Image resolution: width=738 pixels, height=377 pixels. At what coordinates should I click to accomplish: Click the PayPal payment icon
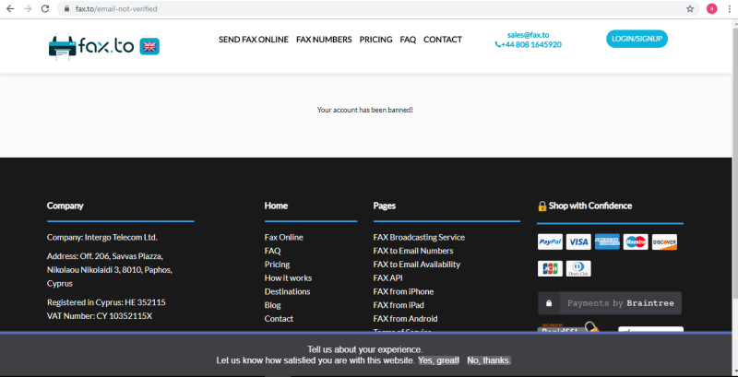[550, 242]
